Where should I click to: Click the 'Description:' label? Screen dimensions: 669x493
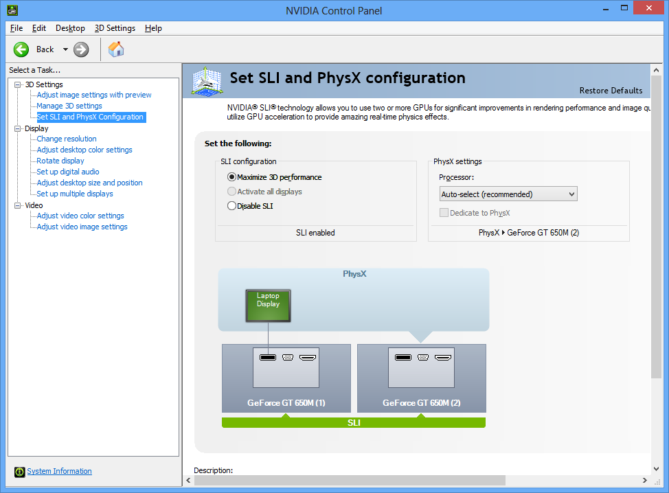[x=214, y=470]
